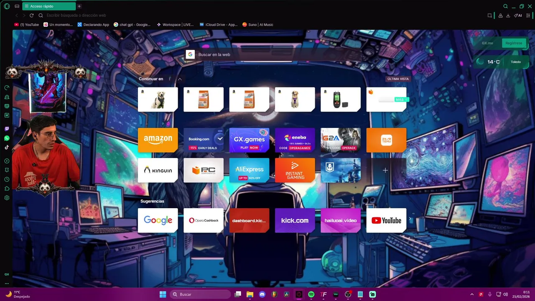This screenshot has width=535, height=301.
Task: Open TikTok in the sidebar
Action: tap(7, 147)
